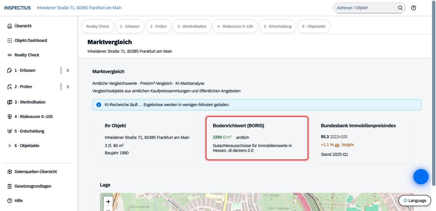Click the header address Inheidener Straße 71

[x=79, y=8]
